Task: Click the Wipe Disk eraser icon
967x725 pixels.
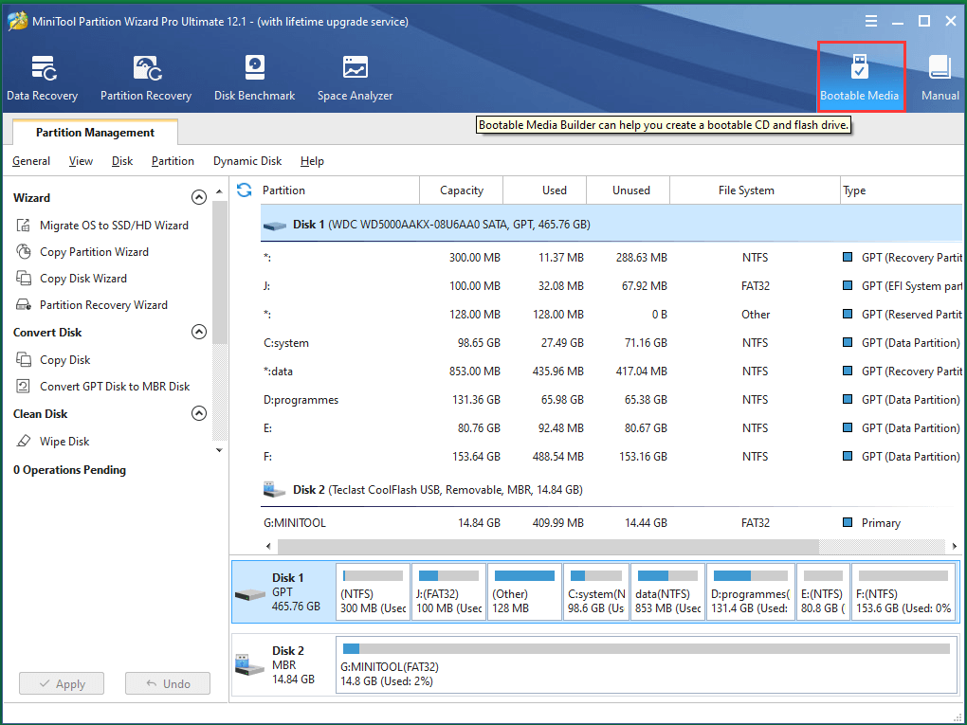Action: point(23,441)
